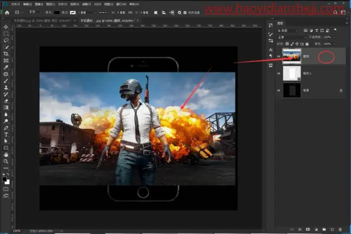Toggle lock all for the layer
This screenshot has width=351, height=234.
pos(307,44)
